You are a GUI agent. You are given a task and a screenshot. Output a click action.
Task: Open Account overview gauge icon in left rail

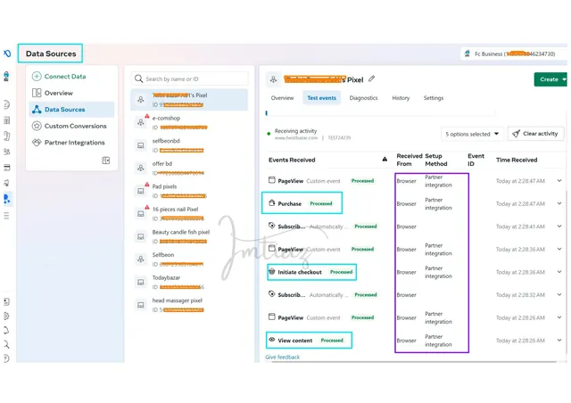click(6, 105)
